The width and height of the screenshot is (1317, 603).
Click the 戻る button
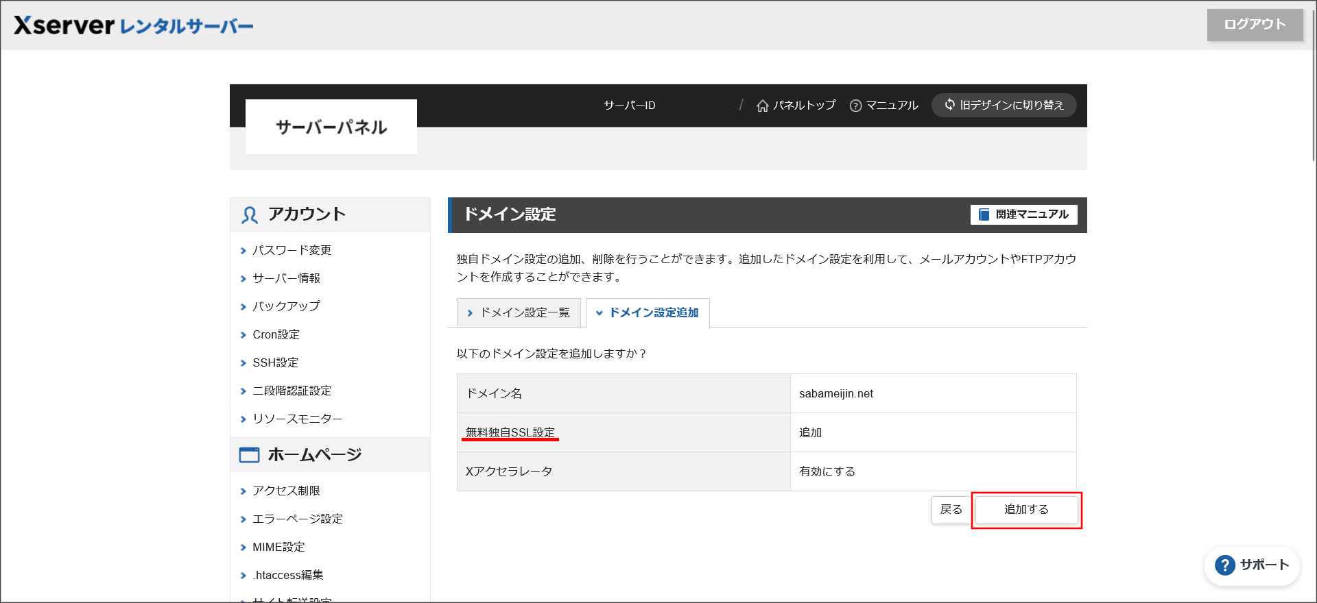click(x=951, y=509)
